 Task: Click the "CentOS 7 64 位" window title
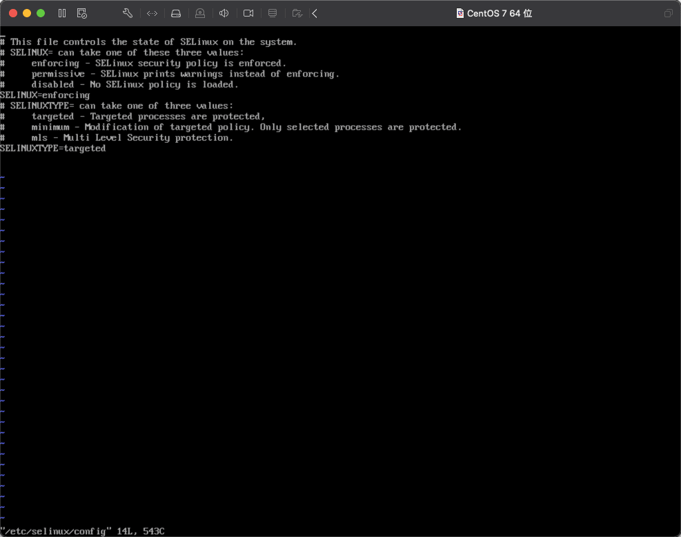(x=500, y=13)
